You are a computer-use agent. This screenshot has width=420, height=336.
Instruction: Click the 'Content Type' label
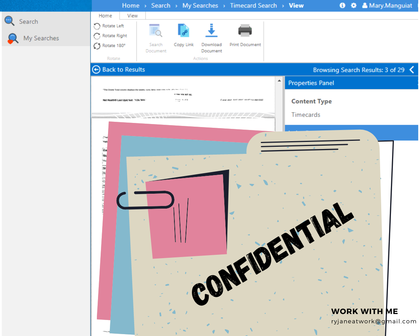(x=312, y=101)
